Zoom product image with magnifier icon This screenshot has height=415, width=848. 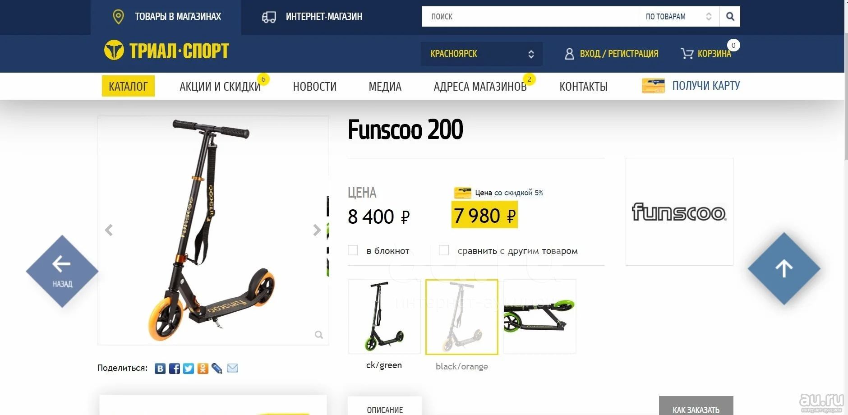tap(319, 335)
